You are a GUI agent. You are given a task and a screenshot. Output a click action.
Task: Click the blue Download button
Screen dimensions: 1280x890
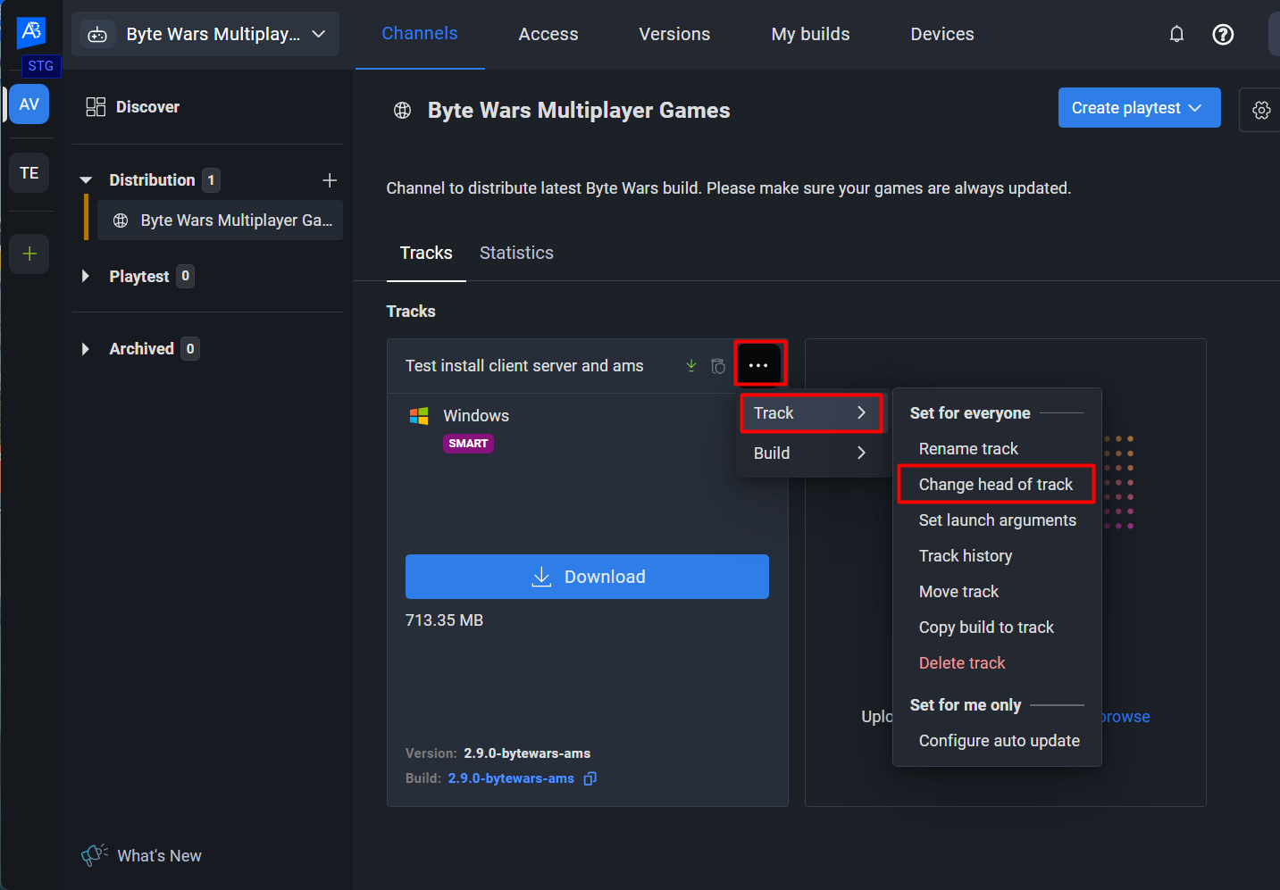(x=587, y=577)
